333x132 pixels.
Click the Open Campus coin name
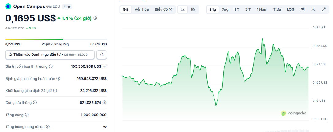coord(29,6)
